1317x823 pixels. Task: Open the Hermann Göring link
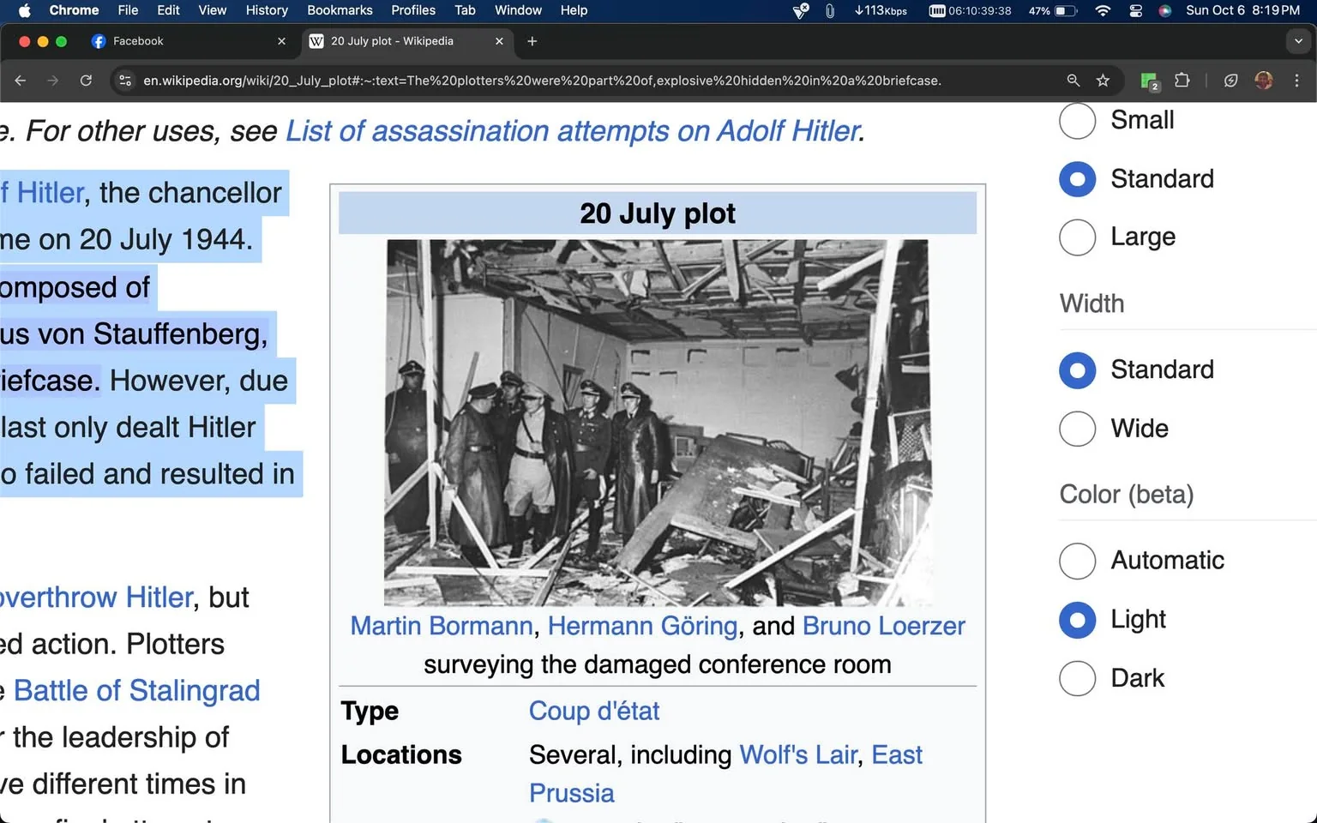coord(642,626)
